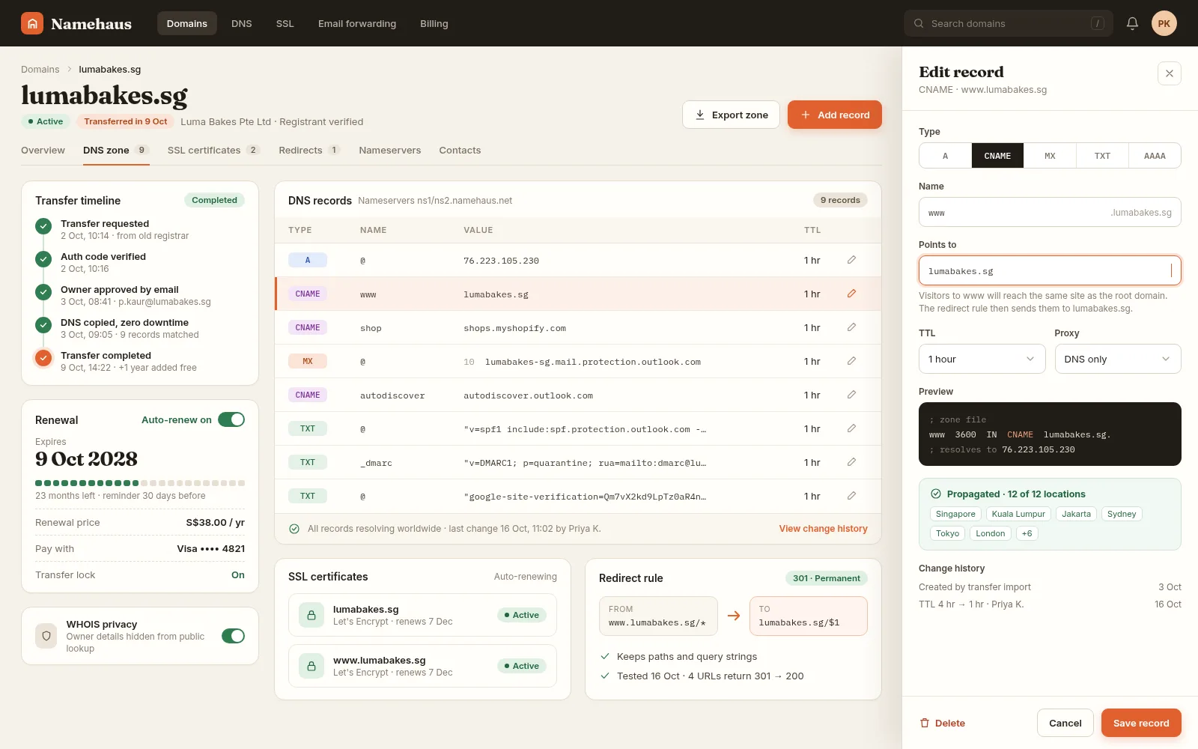
Task: Edit the MX record pencil icon
Action: (851, 361)
